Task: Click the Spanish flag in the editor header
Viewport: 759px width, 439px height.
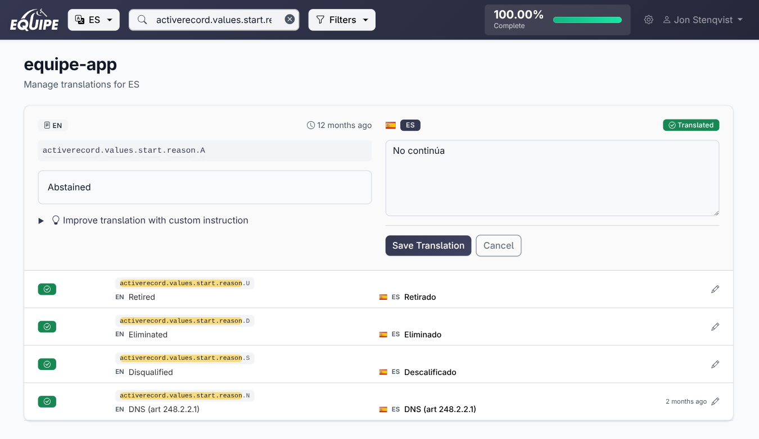Action: 390,125
